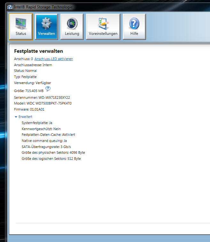Open the Status overview page

(21, 27)
